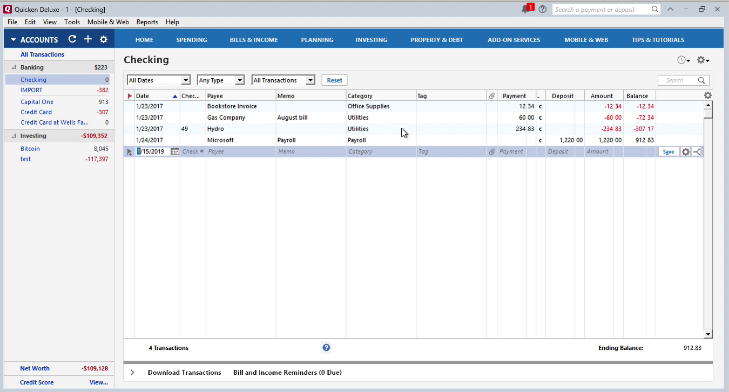Go to the INVESTING tab
Viewport: 729px width, 392px height.
(372, 40)
